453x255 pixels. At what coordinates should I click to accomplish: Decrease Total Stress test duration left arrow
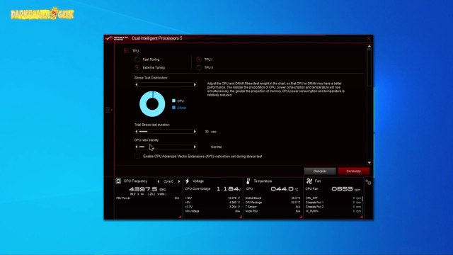(137, 132)
